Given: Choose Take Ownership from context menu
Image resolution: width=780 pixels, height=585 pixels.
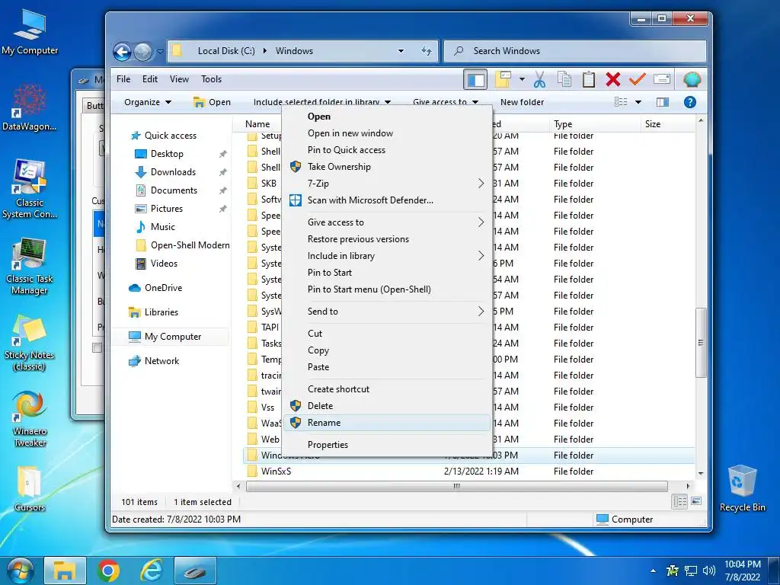Looking at the screenshot, I should [x=386, y=167].
